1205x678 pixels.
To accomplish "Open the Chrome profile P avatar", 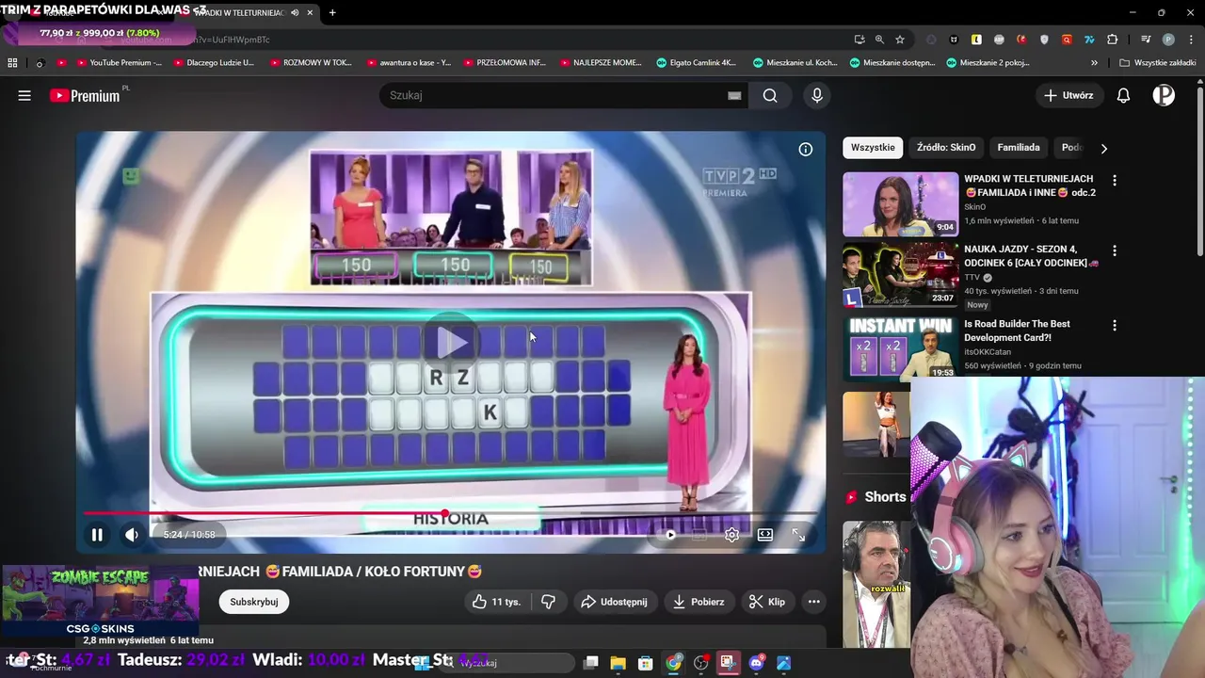I will click(1168, 40).
